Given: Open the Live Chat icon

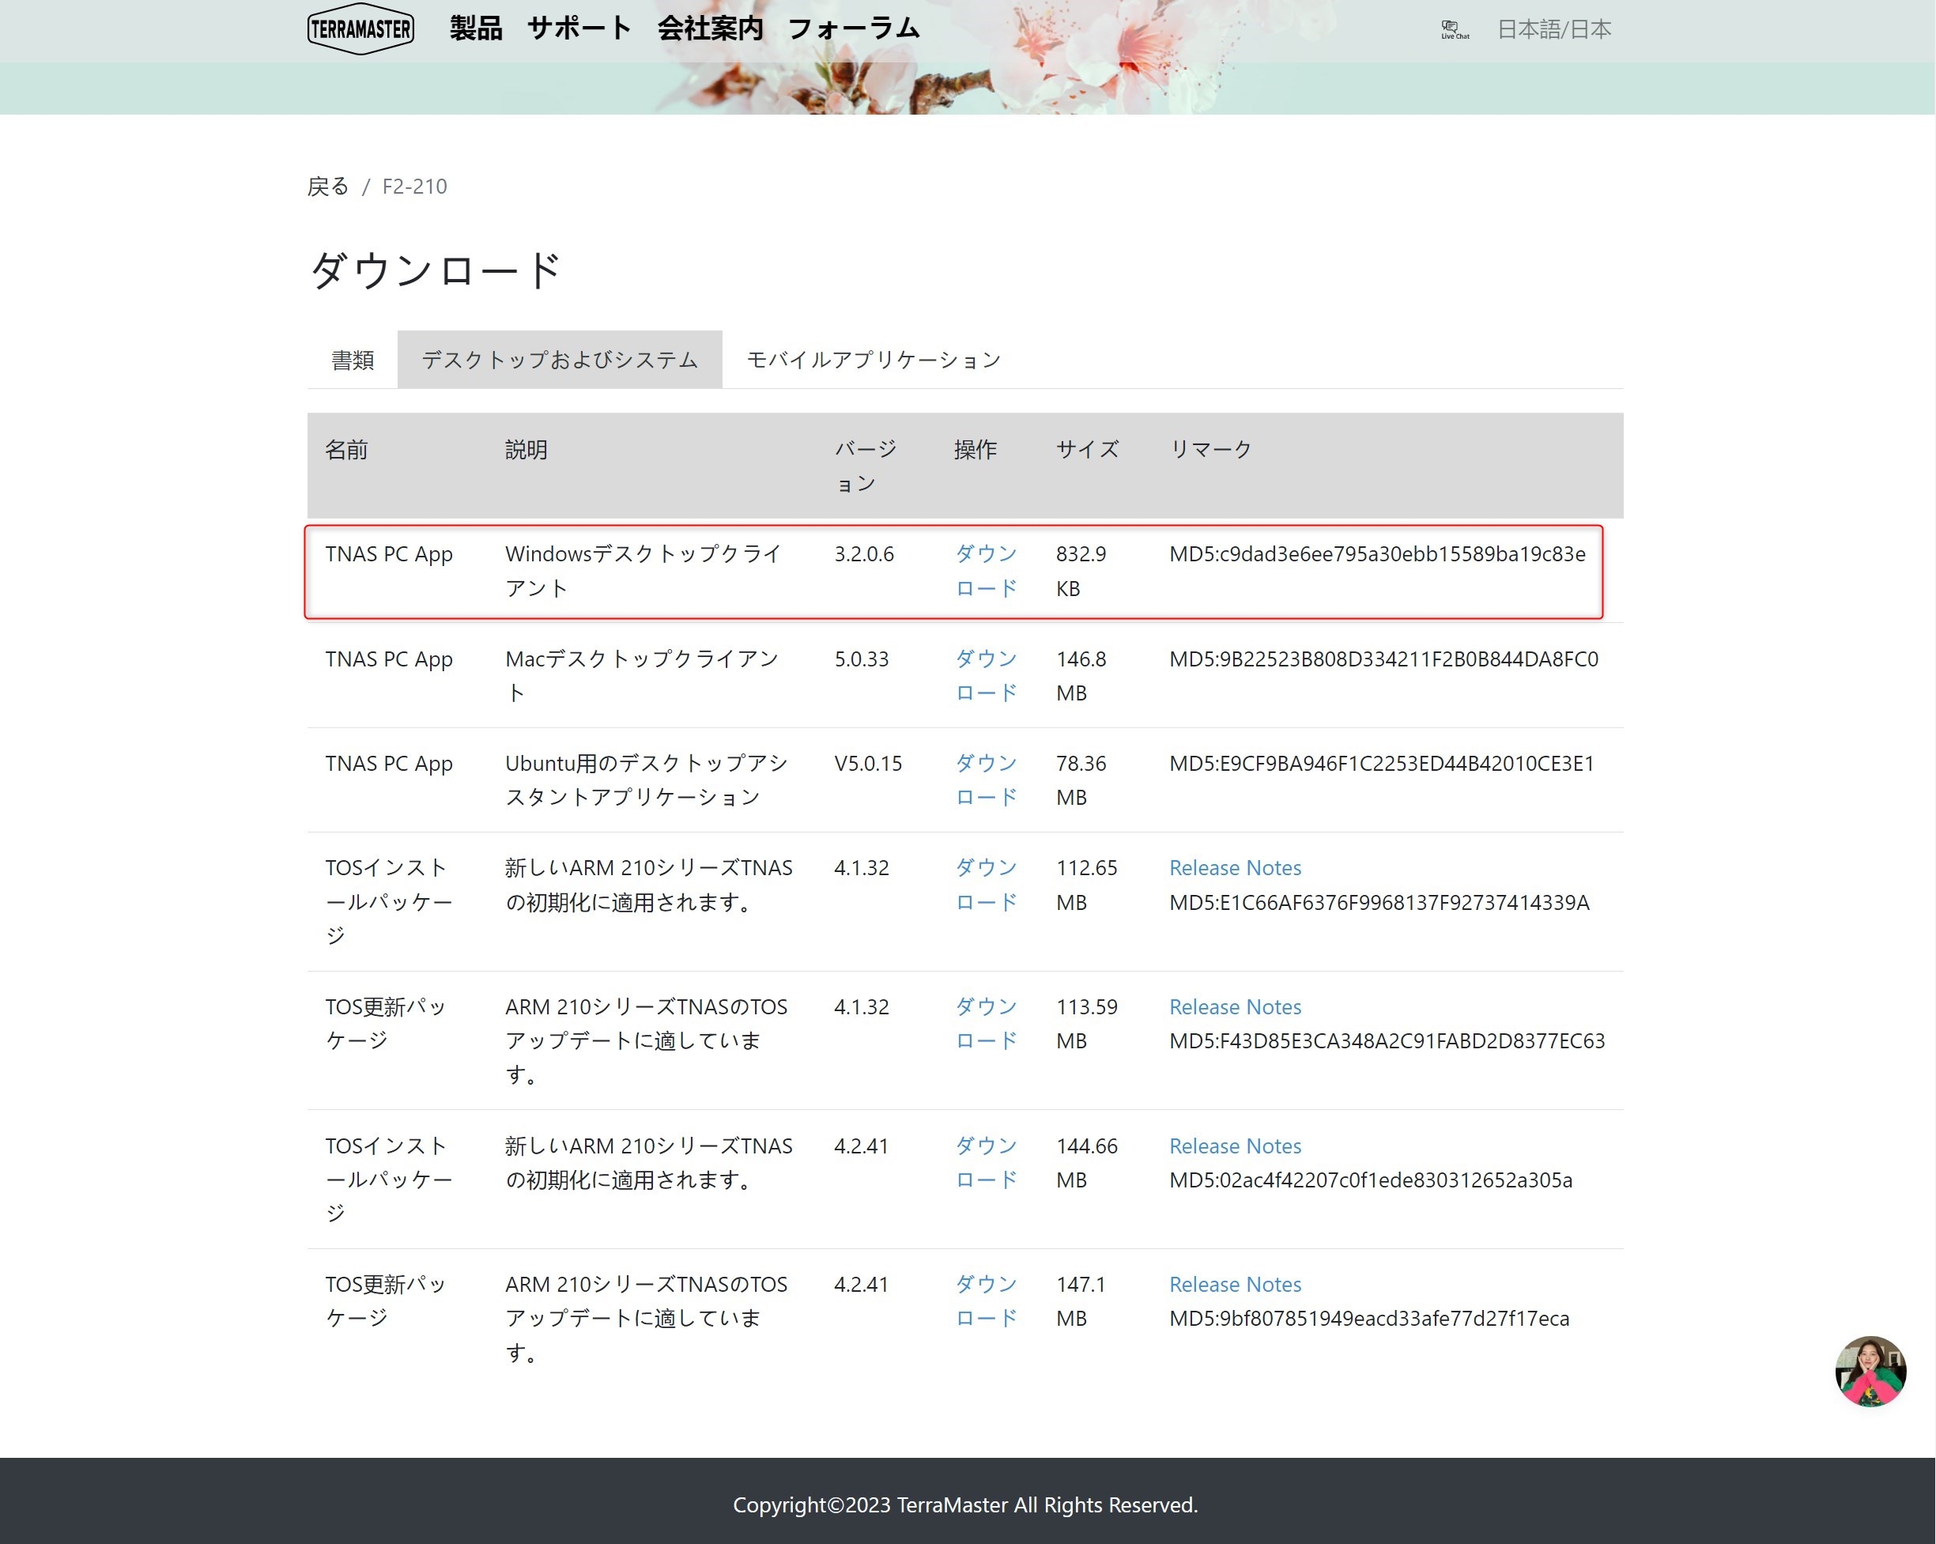Looking at the screenshot, I should [1454, 29].
